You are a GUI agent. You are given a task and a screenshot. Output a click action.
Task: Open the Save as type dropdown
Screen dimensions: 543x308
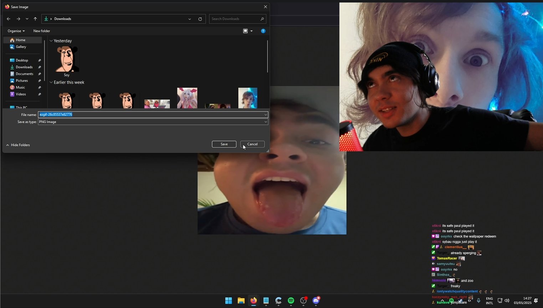pyautogui.click(x=153, y=122)
